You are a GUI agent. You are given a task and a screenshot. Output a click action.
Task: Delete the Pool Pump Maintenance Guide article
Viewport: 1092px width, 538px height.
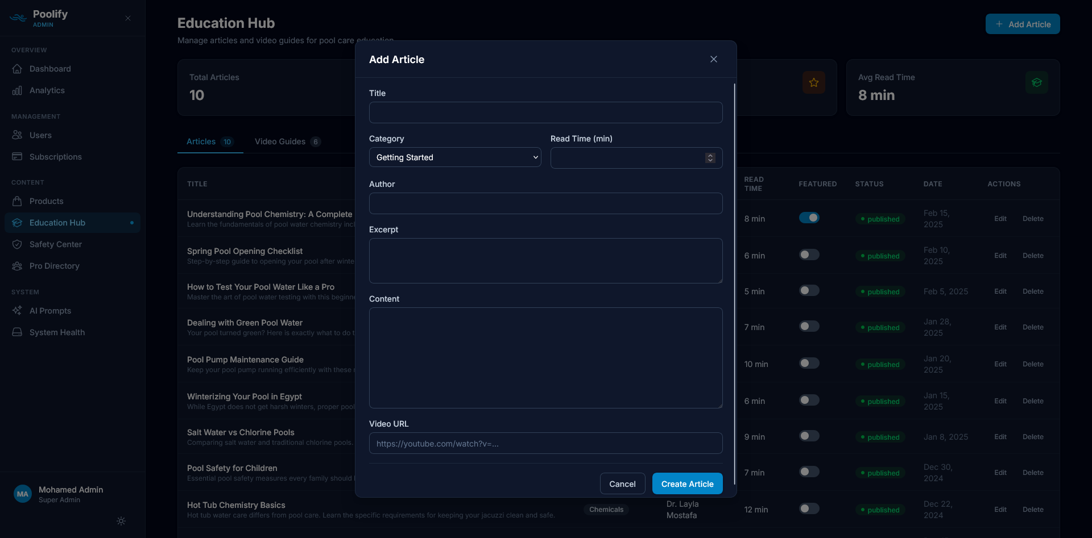[x=1033, y=364]
